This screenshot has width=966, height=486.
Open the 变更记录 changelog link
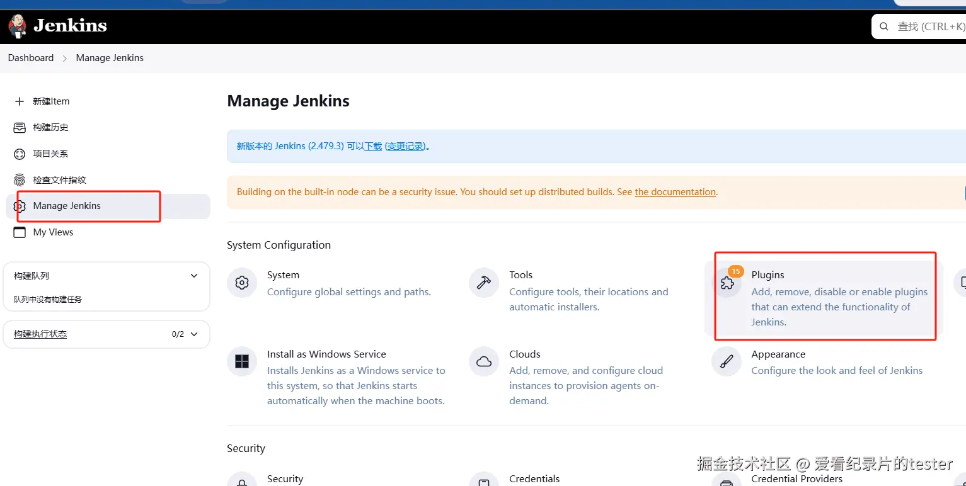pyautogui.click(x=405, y=146)
